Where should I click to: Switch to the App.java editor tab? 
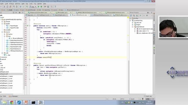[x=30, y=15]
